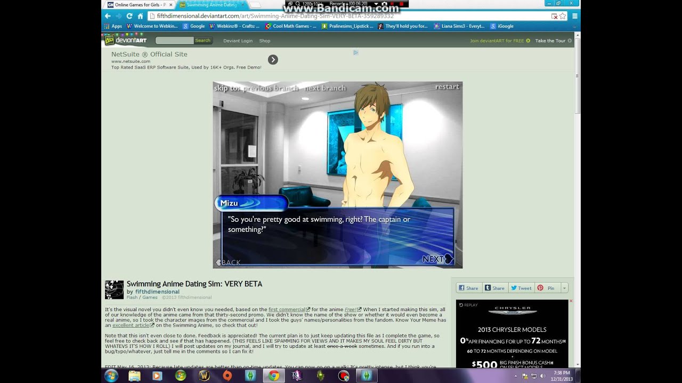Click Join deviantART for FREE
Viewport: 682px width, 383px height.
(x=500, y=40)
